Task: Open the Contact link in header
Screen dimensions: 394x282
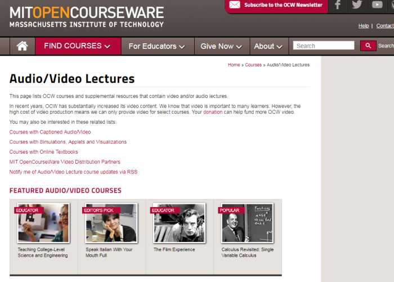Action: click(385, 26)
